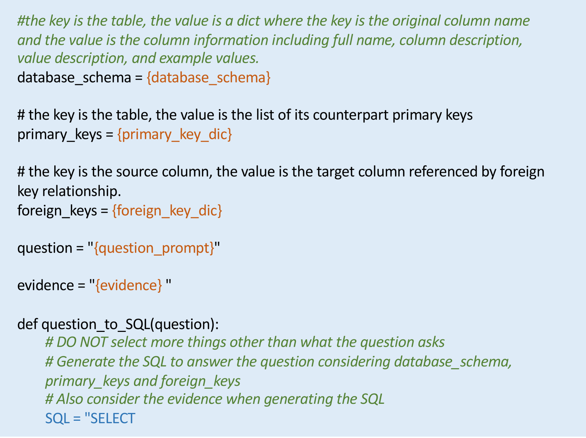586x438 pixels.
Task: Click the 'def question_to_SQL(question):' line
Action: [118, 324]
